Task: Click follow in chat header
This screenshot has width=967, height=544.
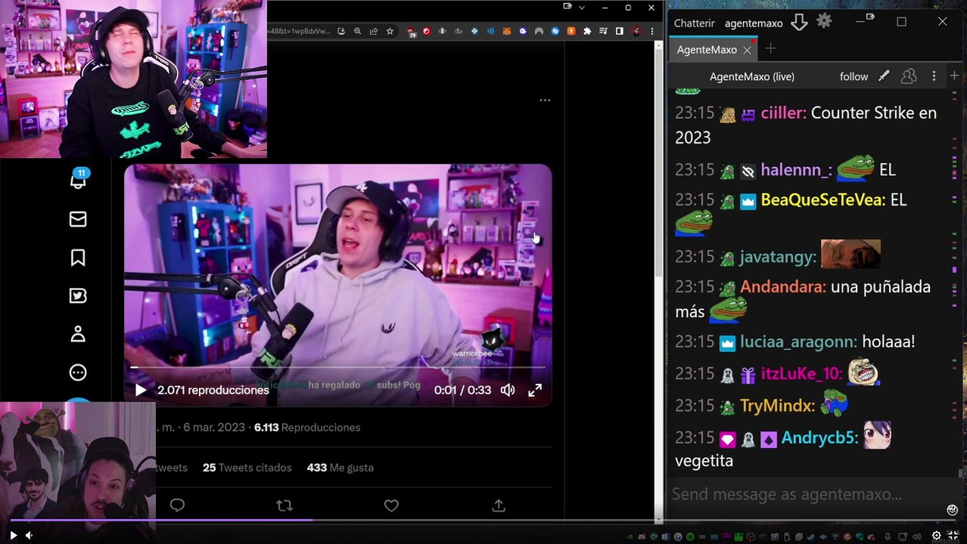Action: point(854,76)
